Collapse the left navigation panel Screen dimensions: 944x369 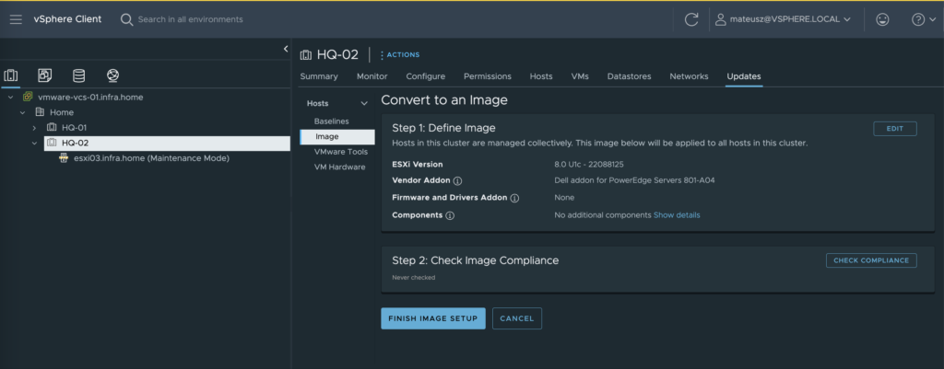286,50
